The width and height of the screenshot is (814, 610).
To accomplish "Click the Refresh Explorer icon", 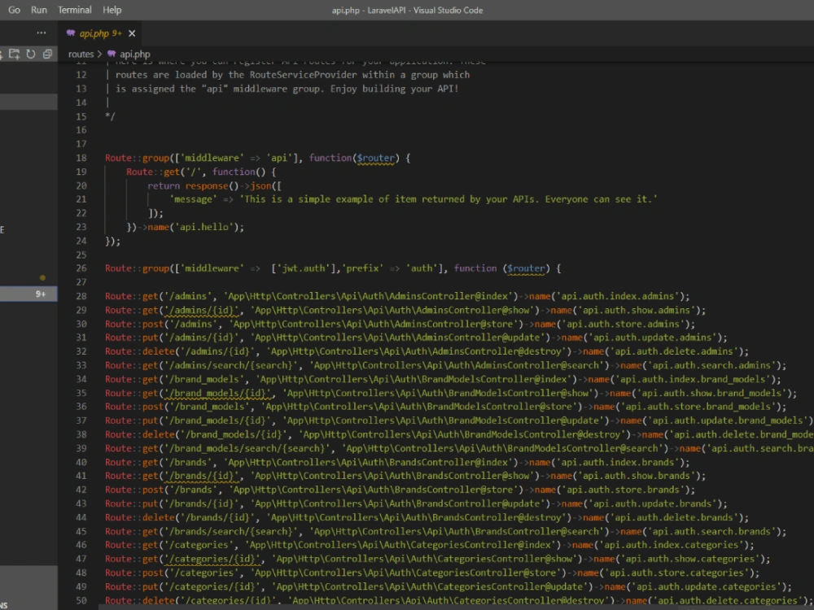I will pyautogui.click(x=30, y=54).
